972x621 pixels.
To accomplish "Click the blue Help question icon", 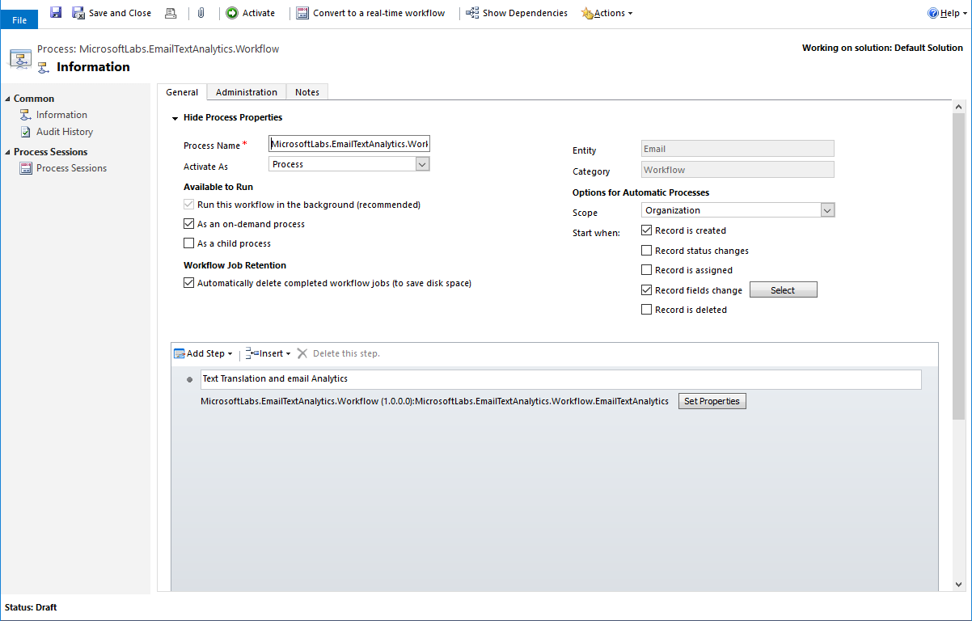I will click(933, 13).
